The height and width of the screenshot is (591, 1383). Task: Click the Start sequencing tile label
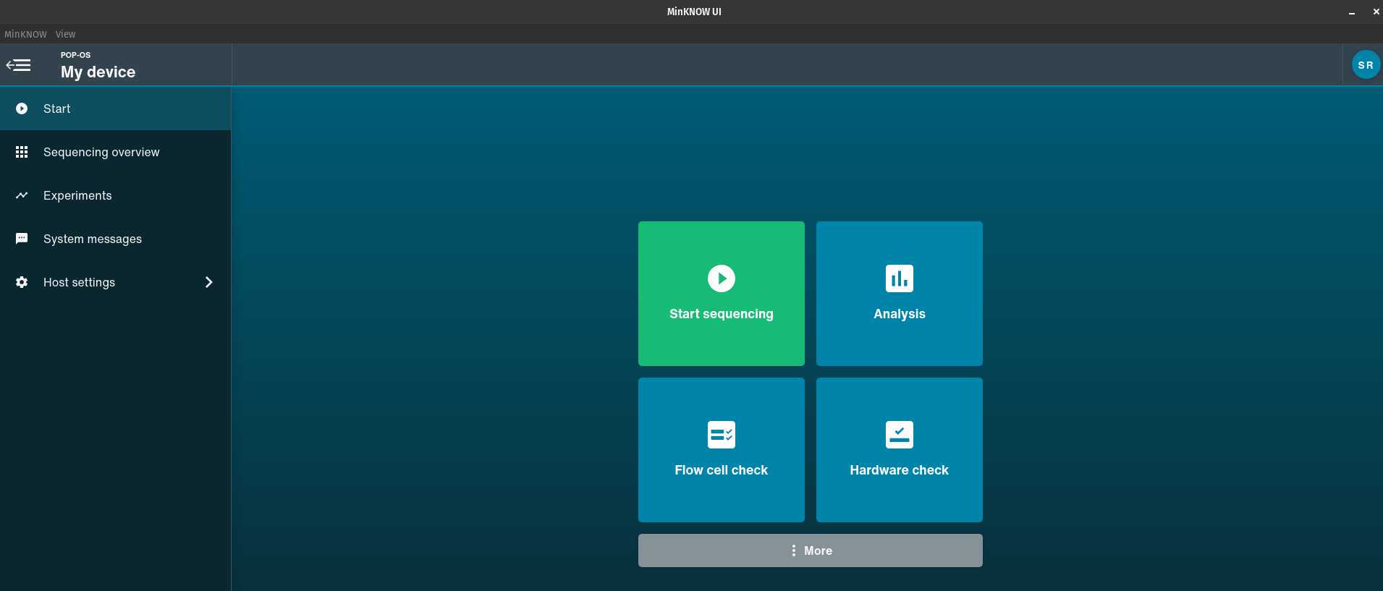[722, 314]
